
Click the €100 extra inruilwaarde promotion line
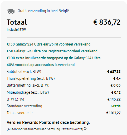tap(54, 58)
